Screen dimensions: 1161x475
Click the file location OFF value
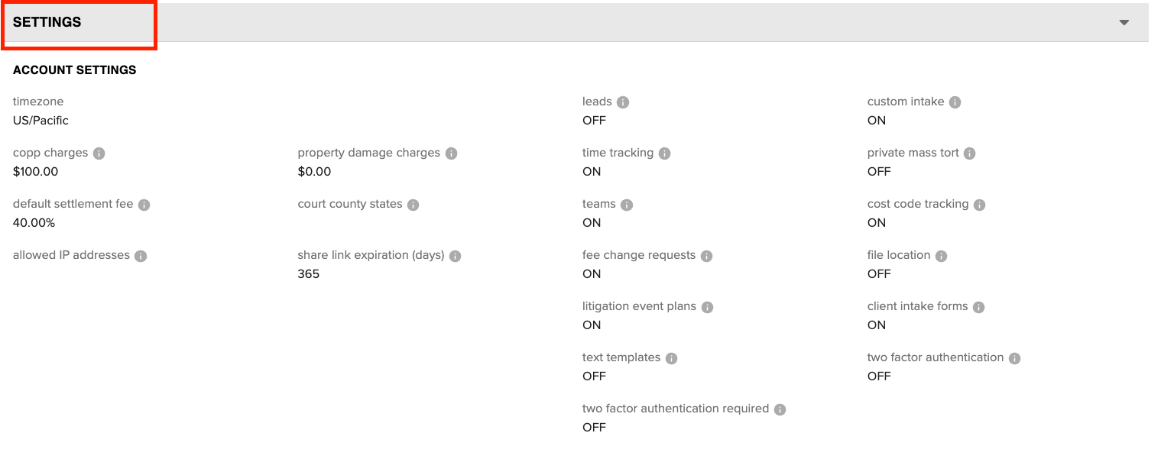tap(879, 274)
